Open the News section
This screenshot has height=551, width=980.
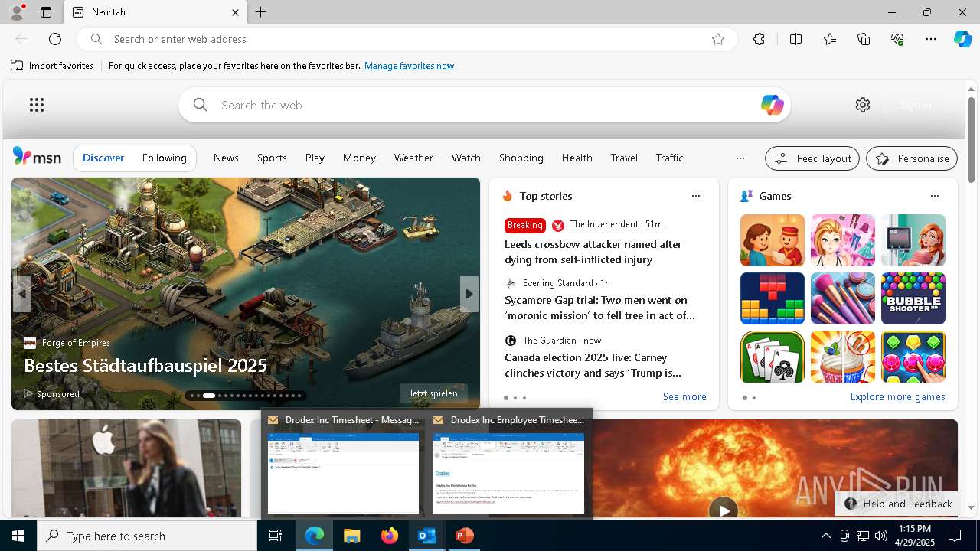226,158
